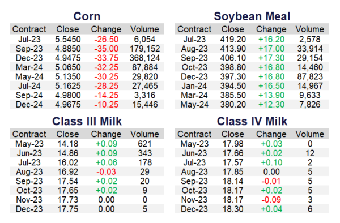The height and width of the screenshot is (223, 340).
Task: Click the Class III Milk heading
Action: [x=87, y=121]
